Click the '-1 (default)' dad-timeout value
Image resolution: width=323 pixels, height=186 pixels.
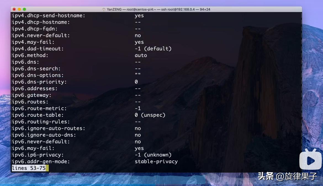153,49
